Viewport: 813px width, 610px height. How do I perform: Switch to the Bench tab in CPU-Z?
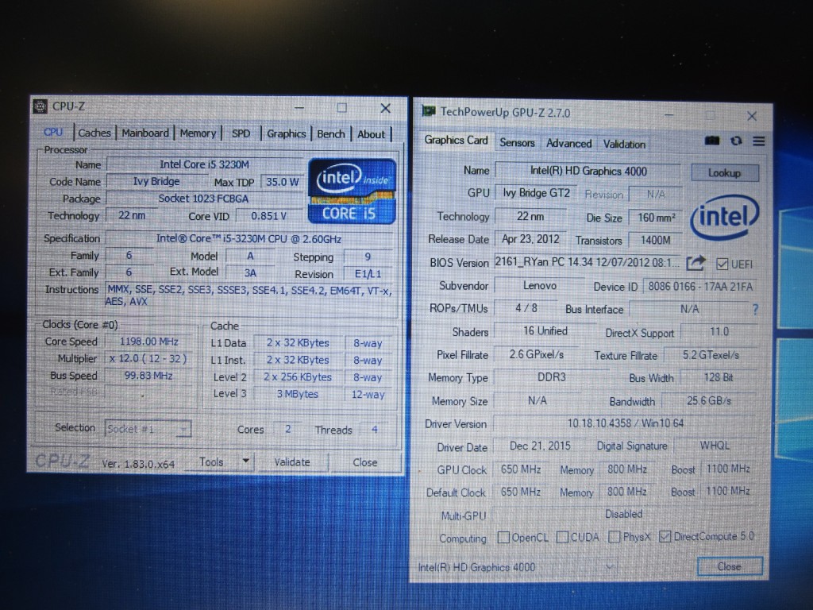(x=331, y=133)
